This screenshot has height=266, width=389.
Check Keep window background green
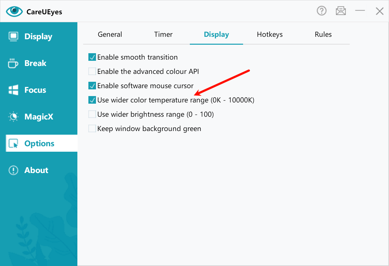pos(92,129)
